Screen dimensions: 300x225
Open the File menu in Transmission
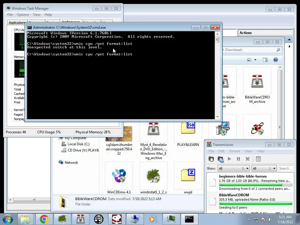[x=211, y=151]
